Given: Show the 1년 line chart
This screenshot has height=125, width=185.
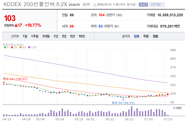Looking at the screenshot, I should pos(56,36).
